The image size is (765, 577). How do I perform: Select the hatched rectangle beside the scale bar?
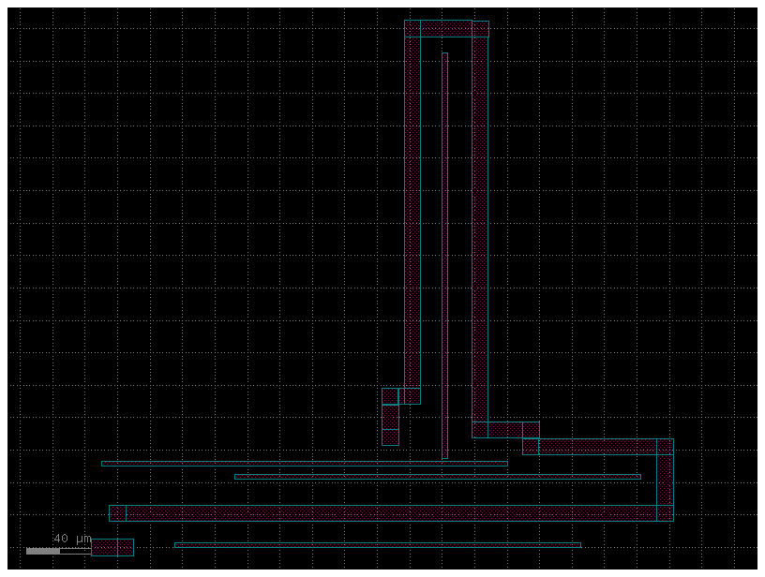(x=112, y=547)
